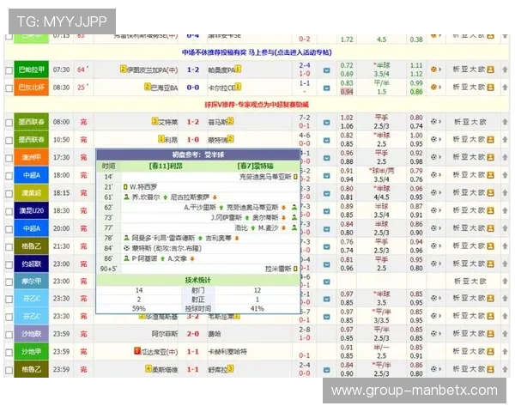
Task: Click the football icon in 墨西联春 08:00 row
Action: click(434, 122)
